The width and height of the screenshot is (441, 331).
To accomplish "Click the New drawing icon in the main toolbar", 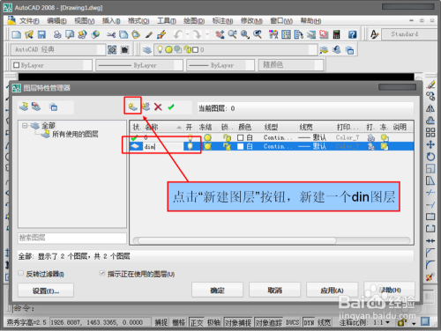I will pos(16,34).
